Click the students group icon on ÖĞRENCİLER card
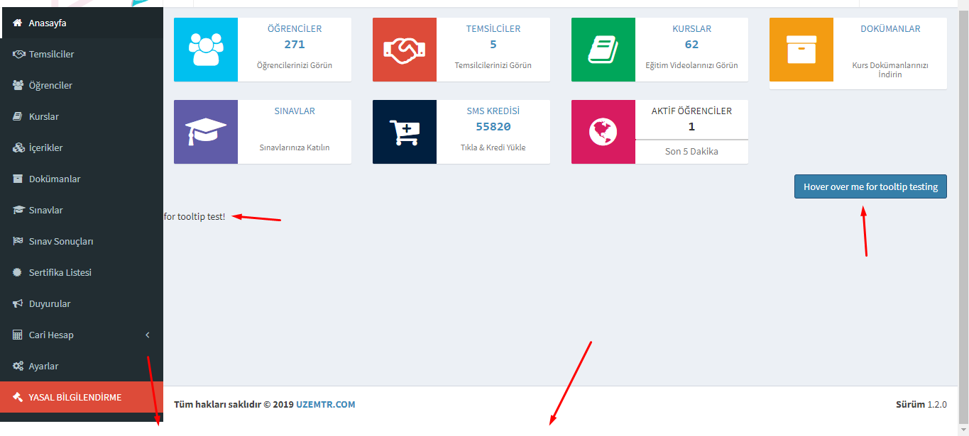Viewport: 969px width, 436px height. [206, 49]
